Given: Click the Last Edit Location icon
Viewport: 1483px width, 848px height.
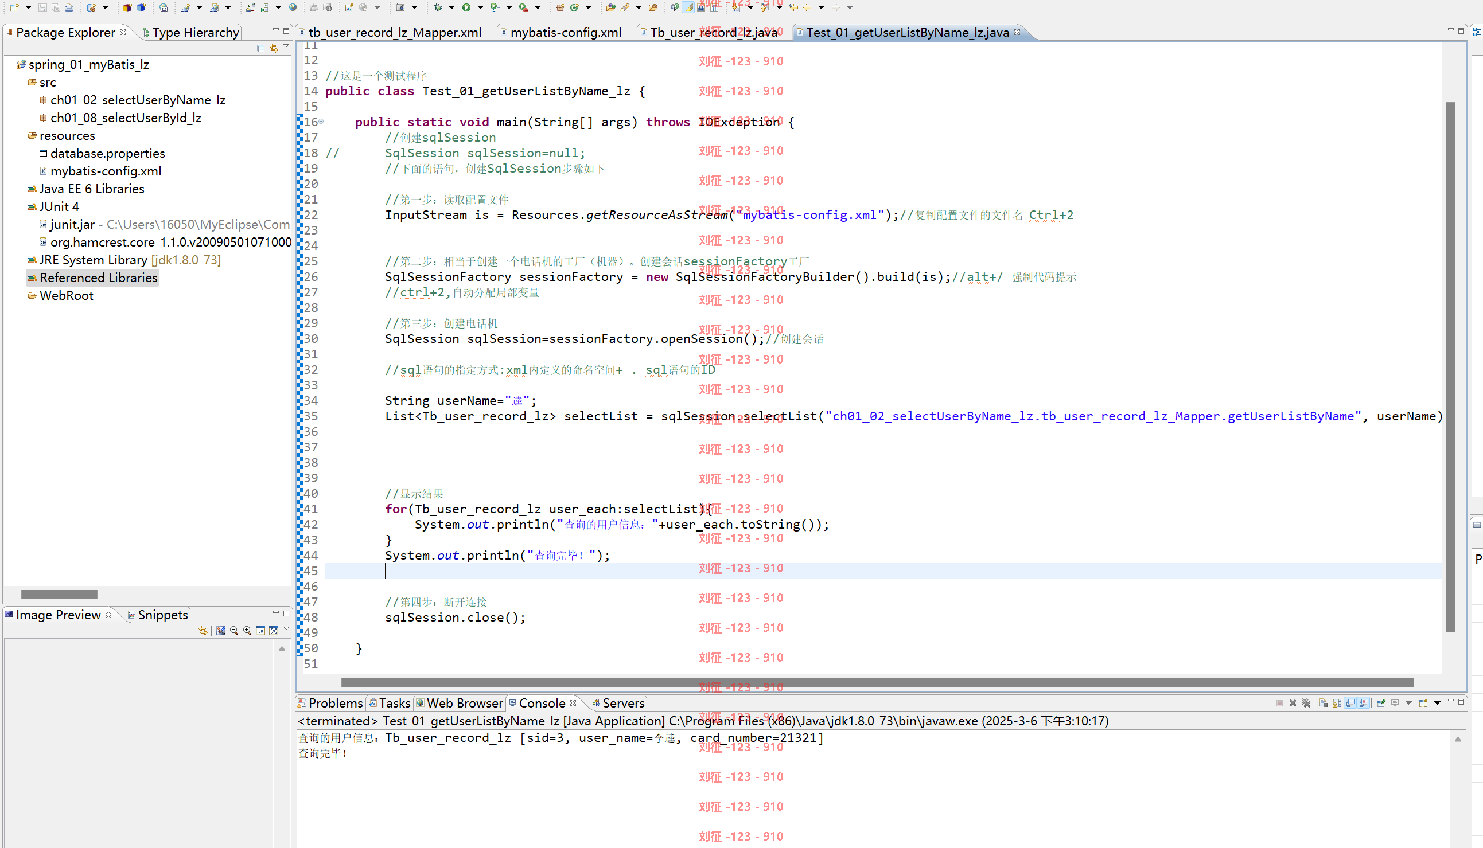Looking at the screenshot, I should pos(793,7).
